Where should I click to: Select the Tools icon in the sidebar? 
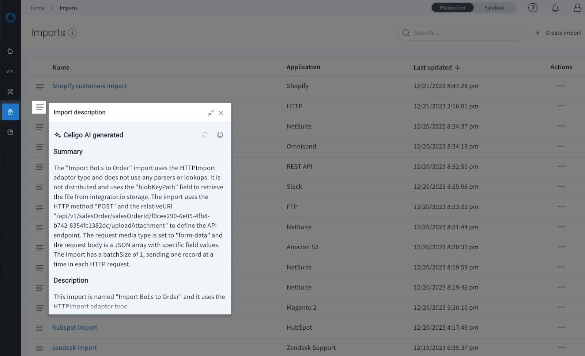10,92
